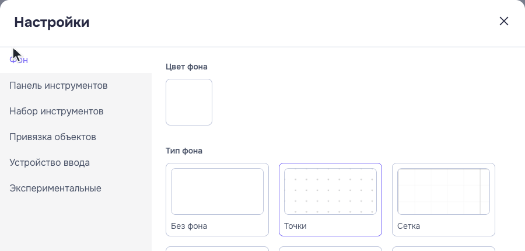Click the Настройки dialog title
This screenshot has width=525, height=251.
52,22
